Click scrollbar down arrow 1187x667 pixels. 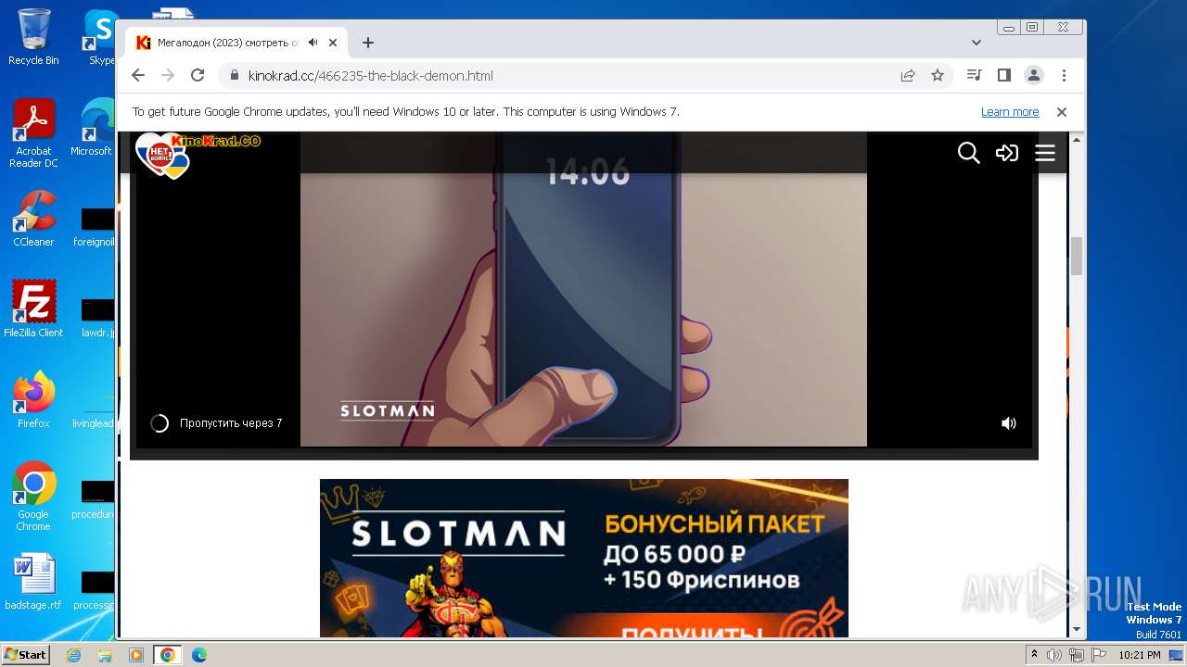coord(1077,629)
